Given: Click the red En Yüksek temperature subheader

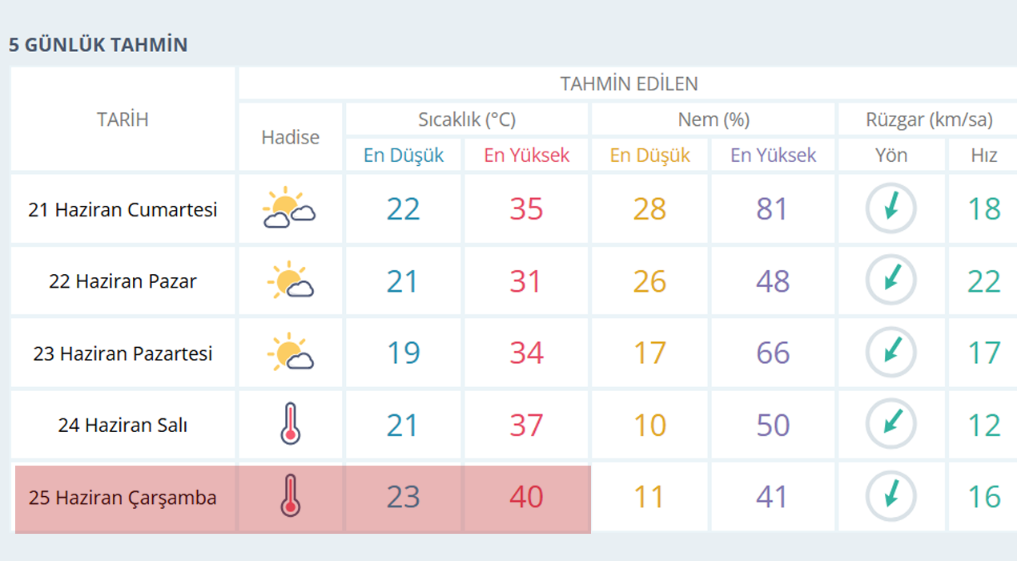Looking at the screenshot, I should click(x=527, y=155).
